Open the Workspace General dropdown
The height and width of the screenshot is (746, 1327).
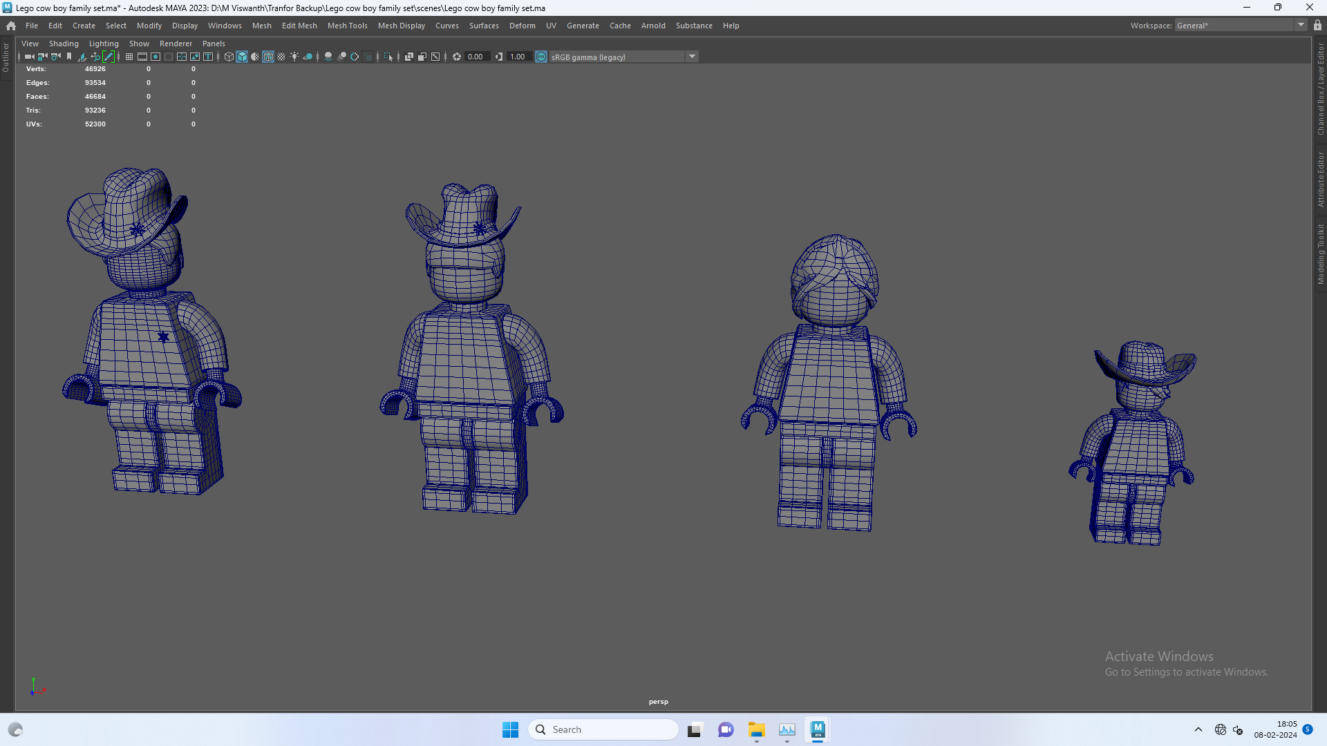[1241, 26]
